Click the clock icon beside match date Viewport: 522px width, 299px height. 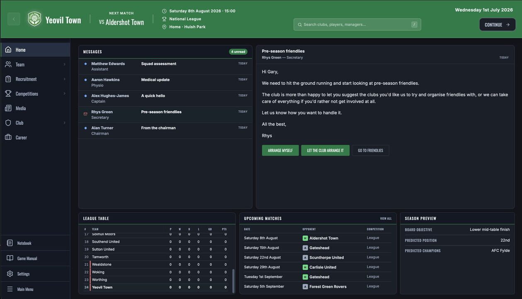[164, 11]
